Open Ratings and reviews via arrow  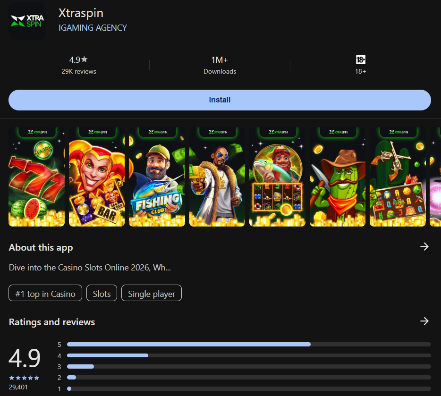pos(424,321)
